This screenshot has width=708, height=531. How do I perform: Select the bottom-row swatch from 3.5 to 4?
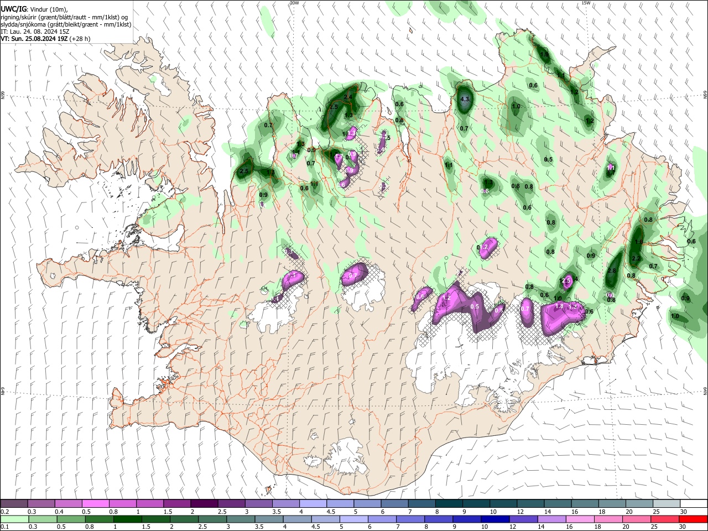tap(269, 519)
